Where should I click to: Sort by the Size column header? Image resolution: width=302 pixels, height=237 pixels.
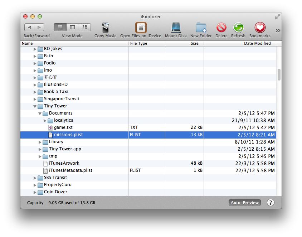click(x=184, y=43)
